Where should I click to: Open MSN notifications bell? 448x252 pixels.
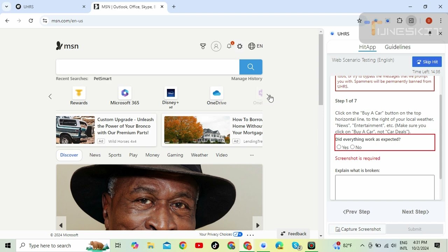(229, 46)
